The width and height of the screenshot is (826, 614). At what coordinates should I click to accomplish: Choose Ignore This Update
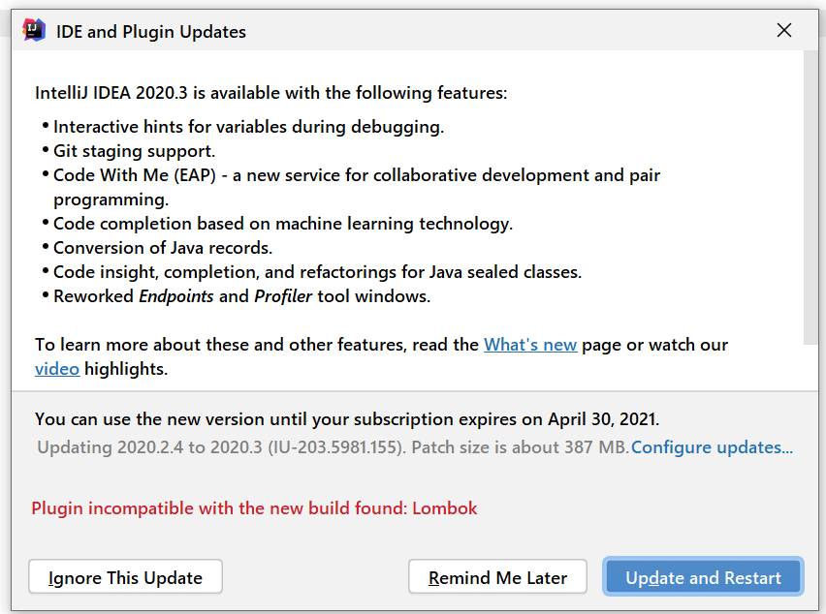(x=125, y=576)
